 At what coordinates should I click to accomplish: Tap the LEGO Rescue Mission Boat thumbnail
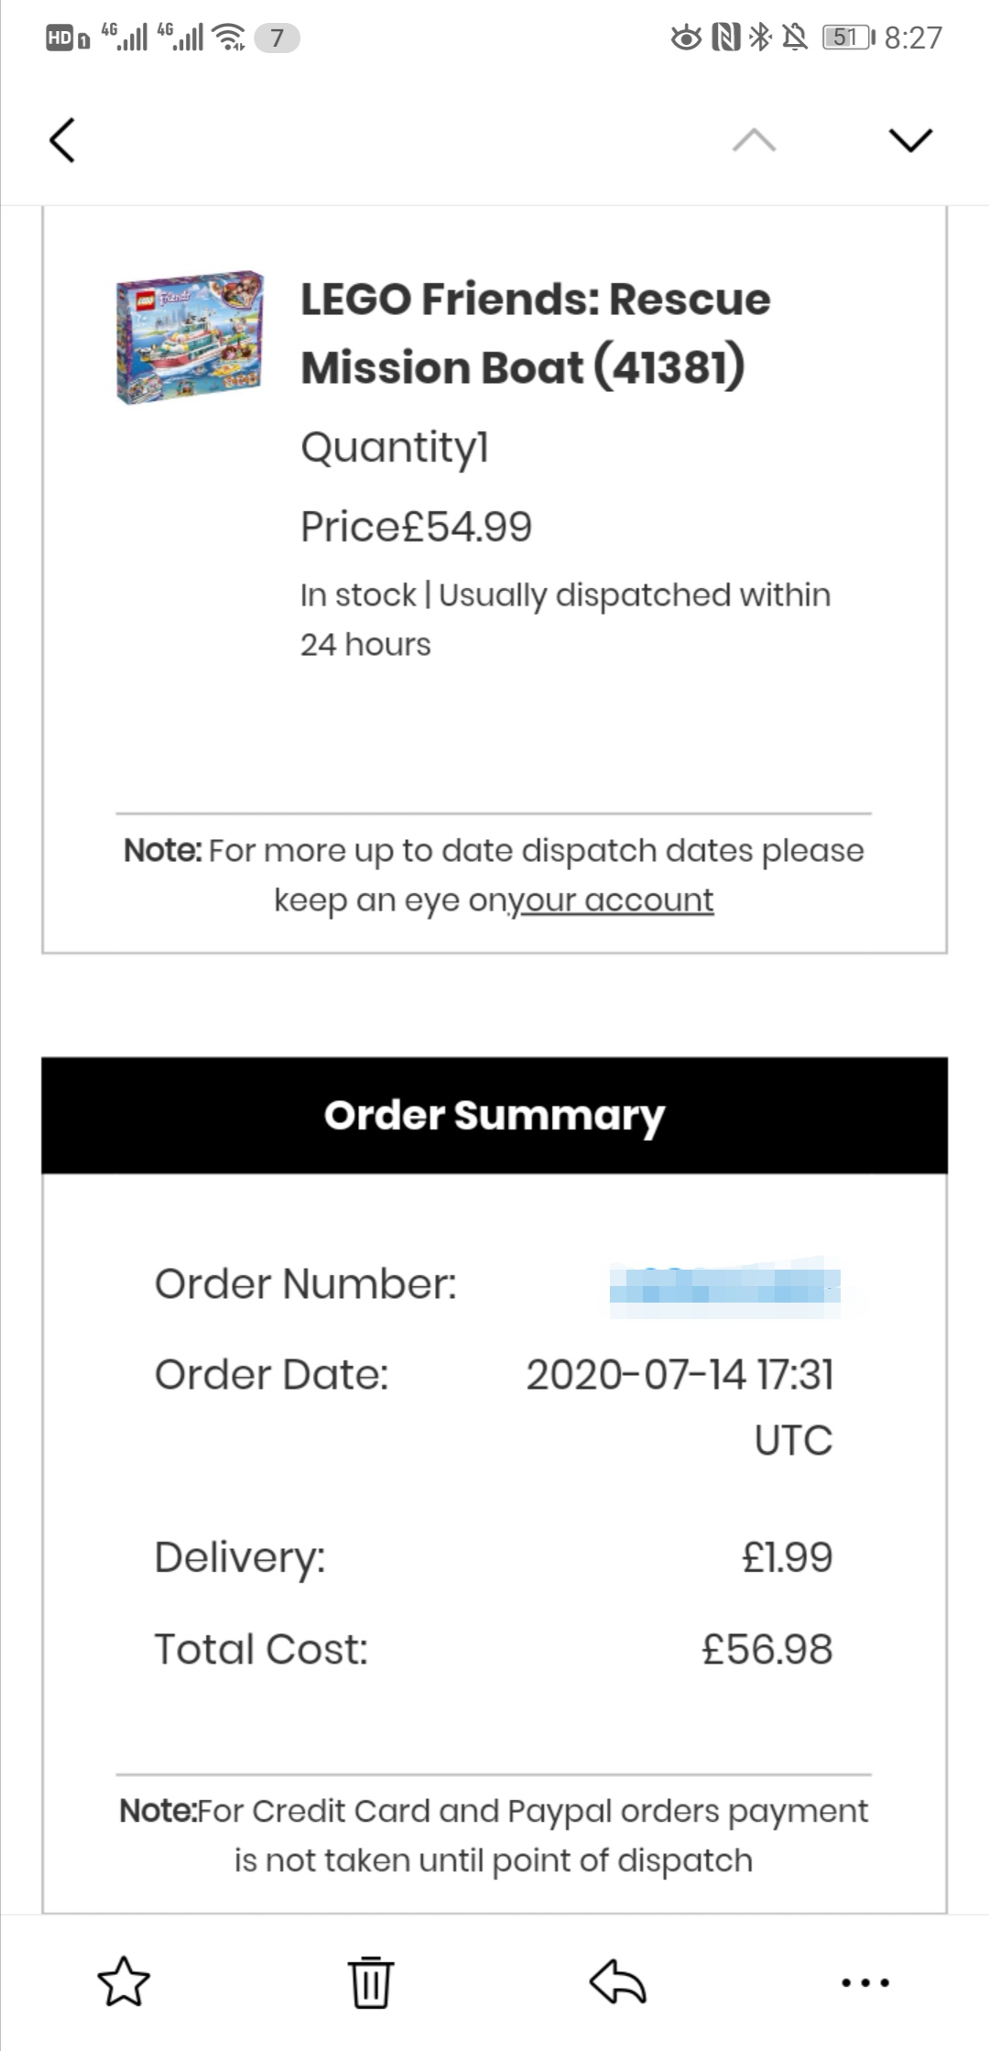[190, 336]
